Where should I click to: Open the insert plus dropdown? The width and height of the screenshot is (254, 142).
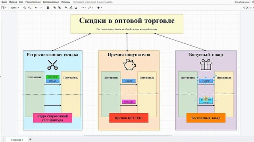[100, 7]
